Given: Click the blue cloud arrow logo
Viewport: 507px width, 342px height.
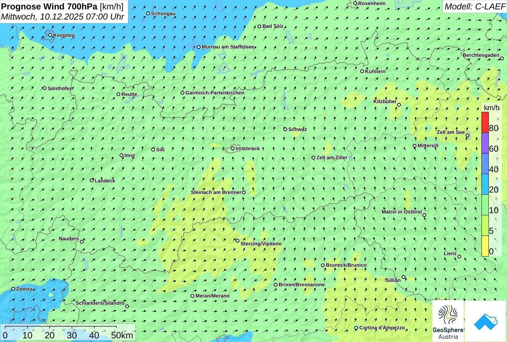Looking at the screenshot, I should (486, 321).
